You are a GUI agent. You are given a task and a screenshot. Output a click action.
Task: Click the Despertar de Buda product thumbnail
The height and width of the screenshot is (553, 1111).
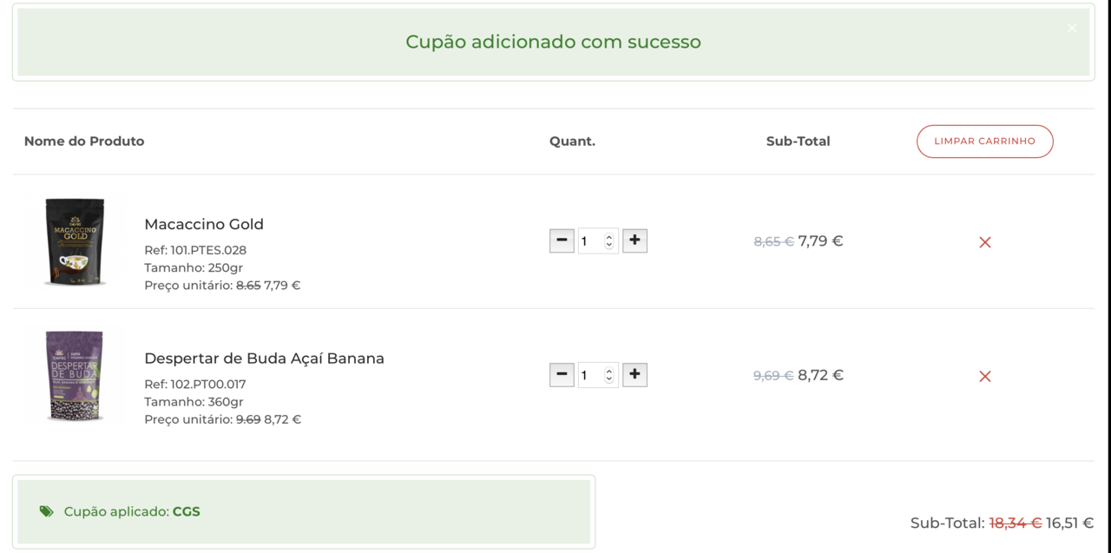(x=75, y=376)
